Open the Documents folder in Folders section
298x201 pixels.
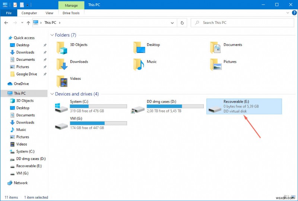(226, 48)
